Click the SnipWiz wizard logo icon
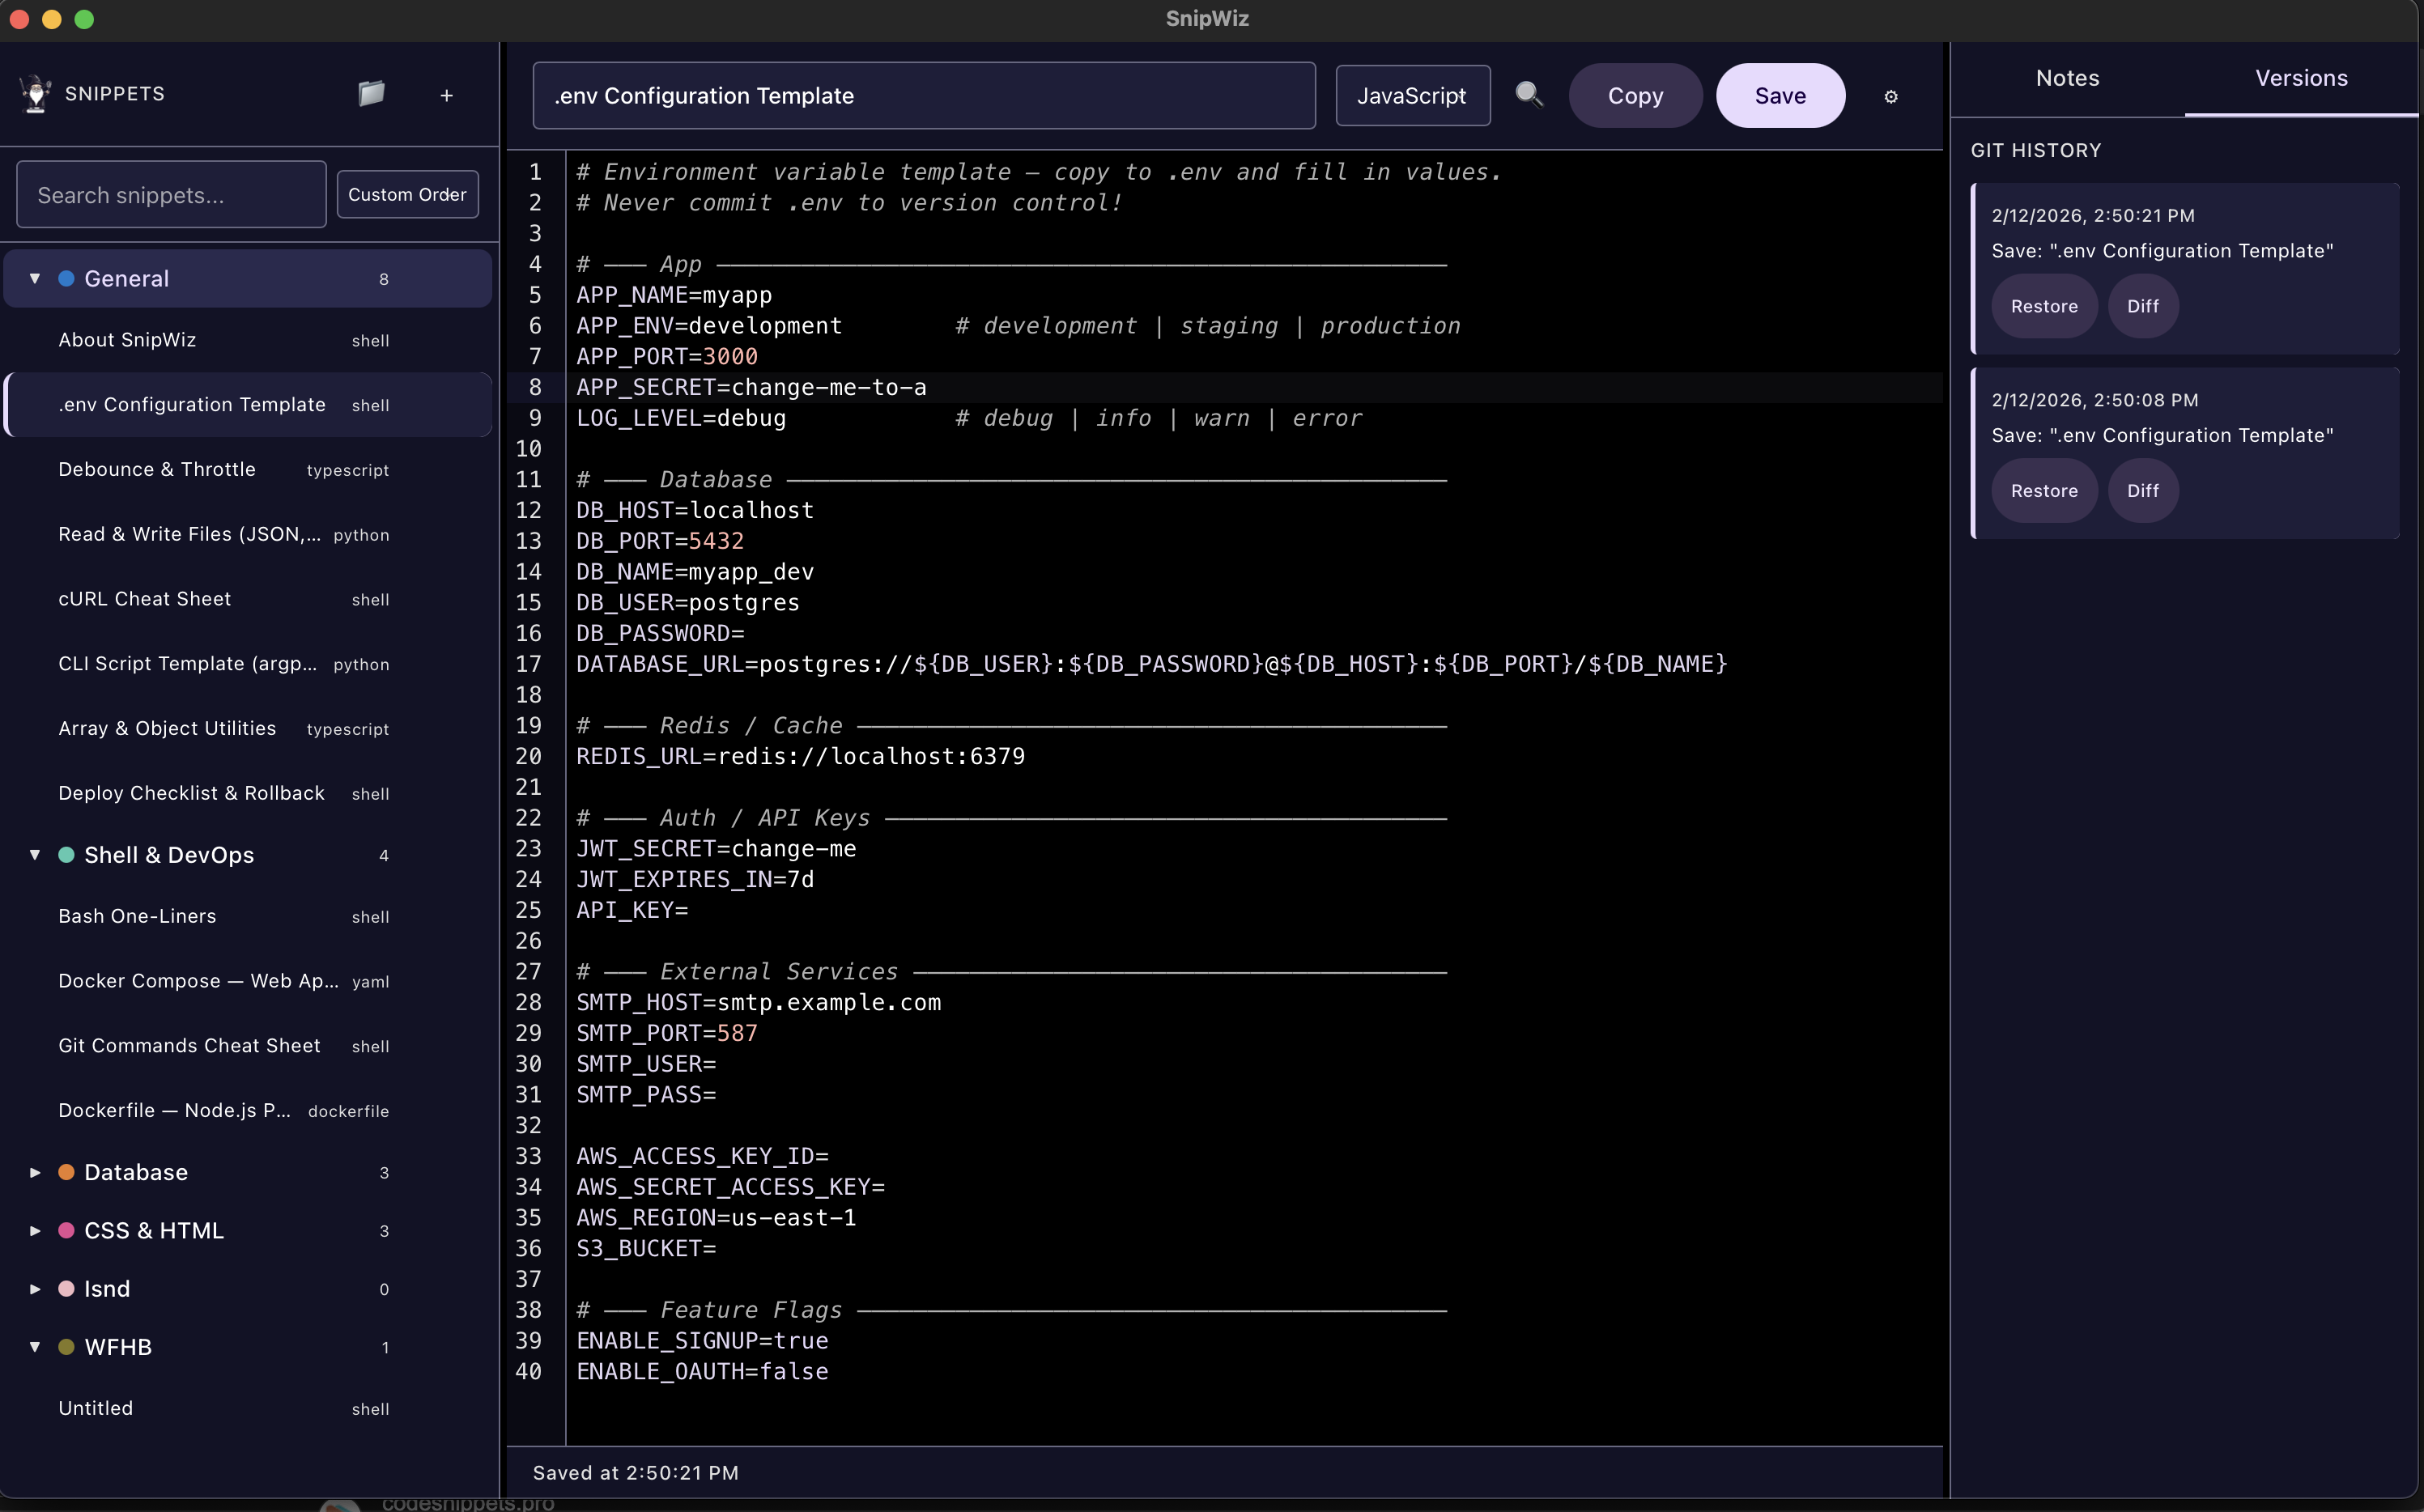This screenshot has width=2424, height=1512. pyautogui.click(x=34, y=93)
